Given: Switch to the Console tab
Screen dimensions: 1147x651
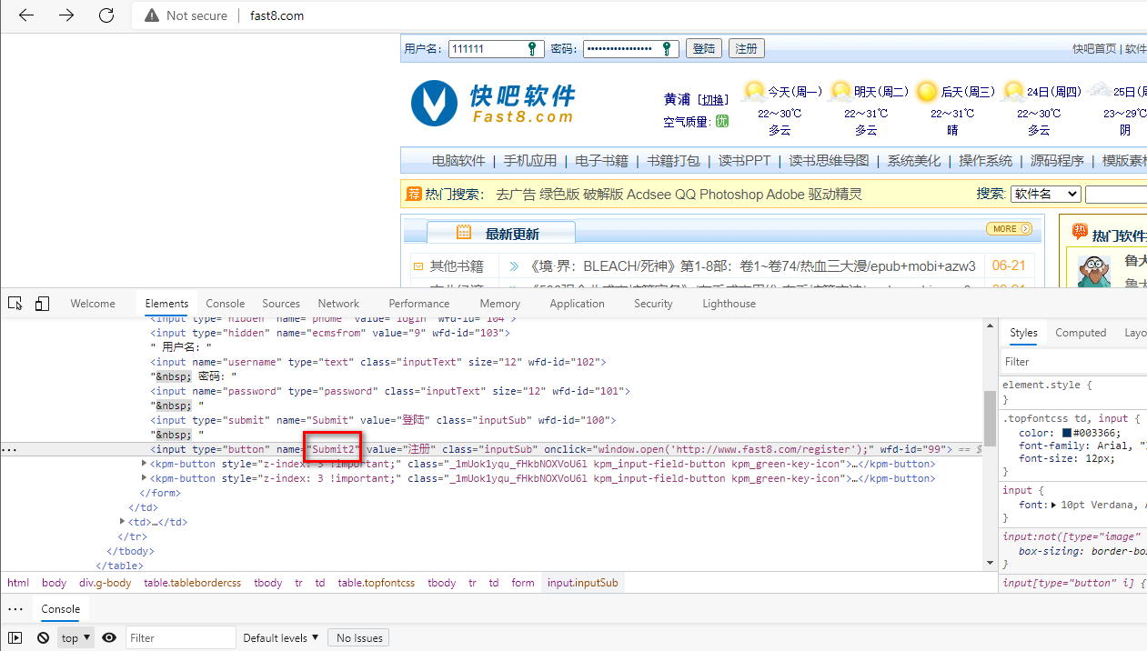Looking at the screenshot, I should pos(225,304).
